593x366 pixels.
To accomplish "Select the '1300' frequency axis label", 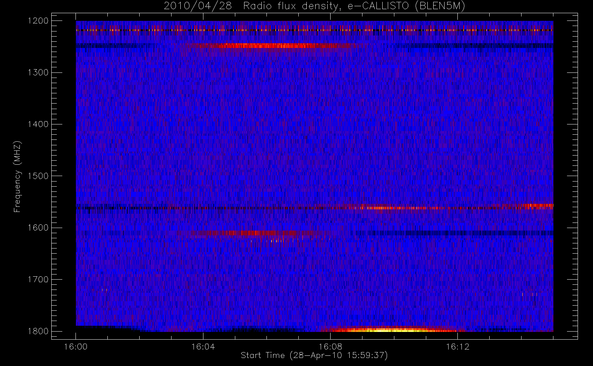I will click(38, 72).
